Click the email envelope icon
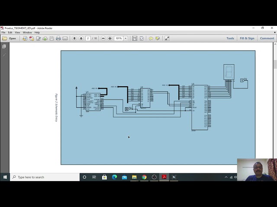 click(65, 38)
